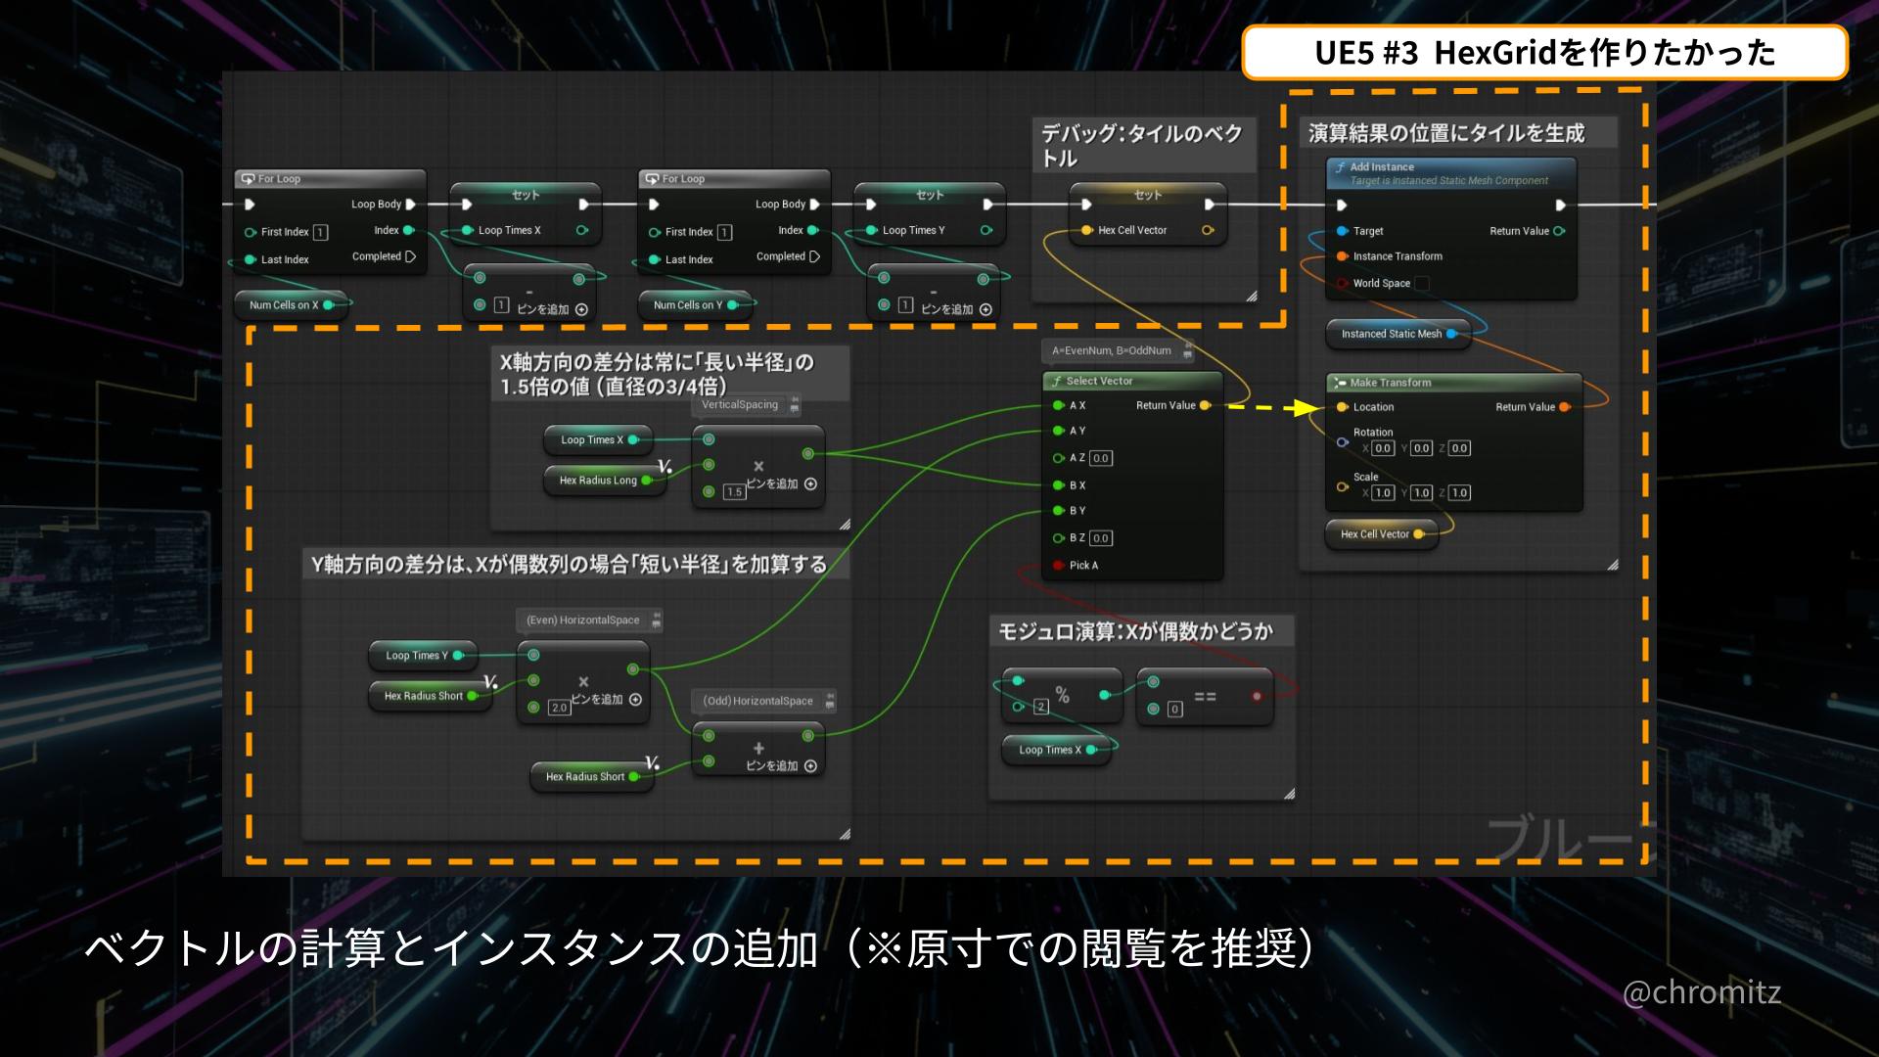
Task: Expand the Scale struct pin on Make Transform
Action: coord(1343,486)
